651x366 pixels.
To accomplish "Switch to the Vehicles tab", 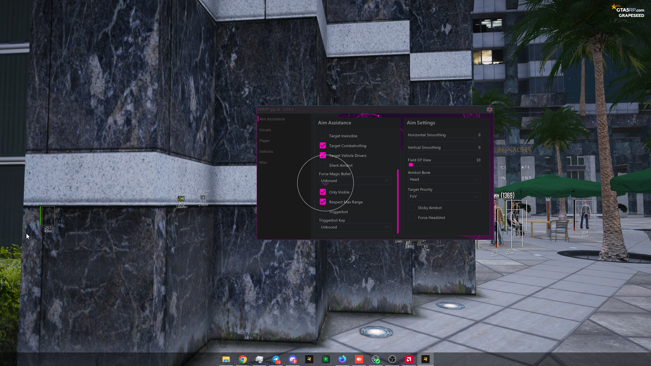I will point(266,151).
